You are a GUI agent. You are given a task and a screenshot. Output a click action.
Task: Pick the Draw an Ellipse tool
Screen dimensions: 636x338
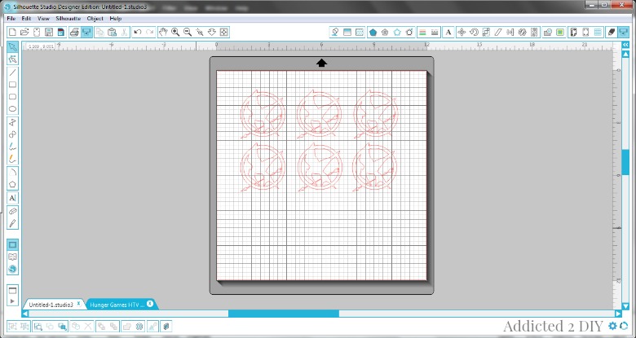(12, 109)
